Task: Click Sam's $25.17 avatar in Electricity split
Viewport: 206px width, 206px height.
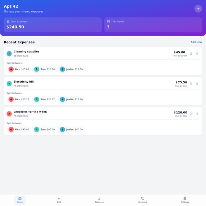Action: pyautogui.click(x=37, y=99)
